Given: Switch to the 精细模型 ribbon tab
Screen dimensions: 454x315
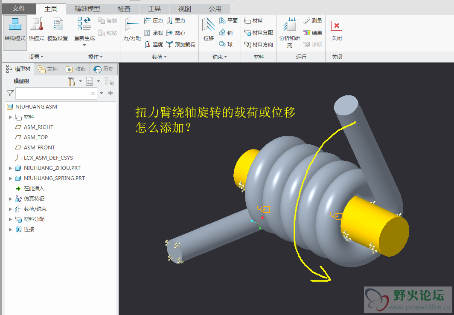Looking at the screenshot, I should pyautogui.click(x=87, y=9).
